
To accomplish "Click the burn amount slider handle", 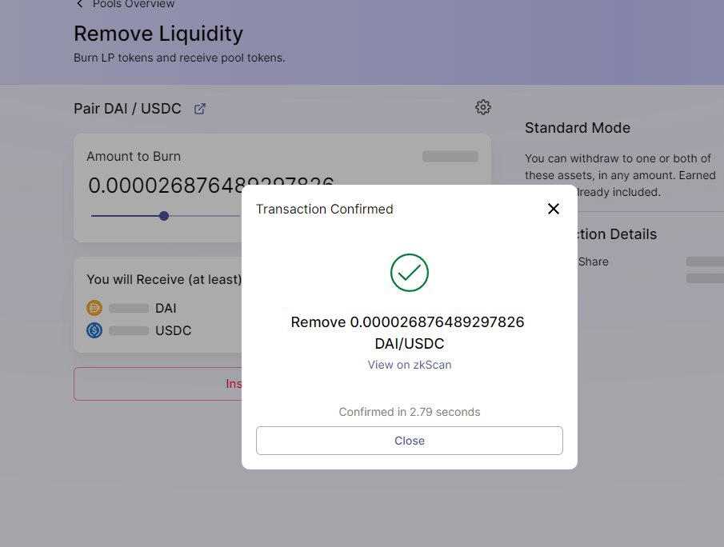I will click(164, 216).
